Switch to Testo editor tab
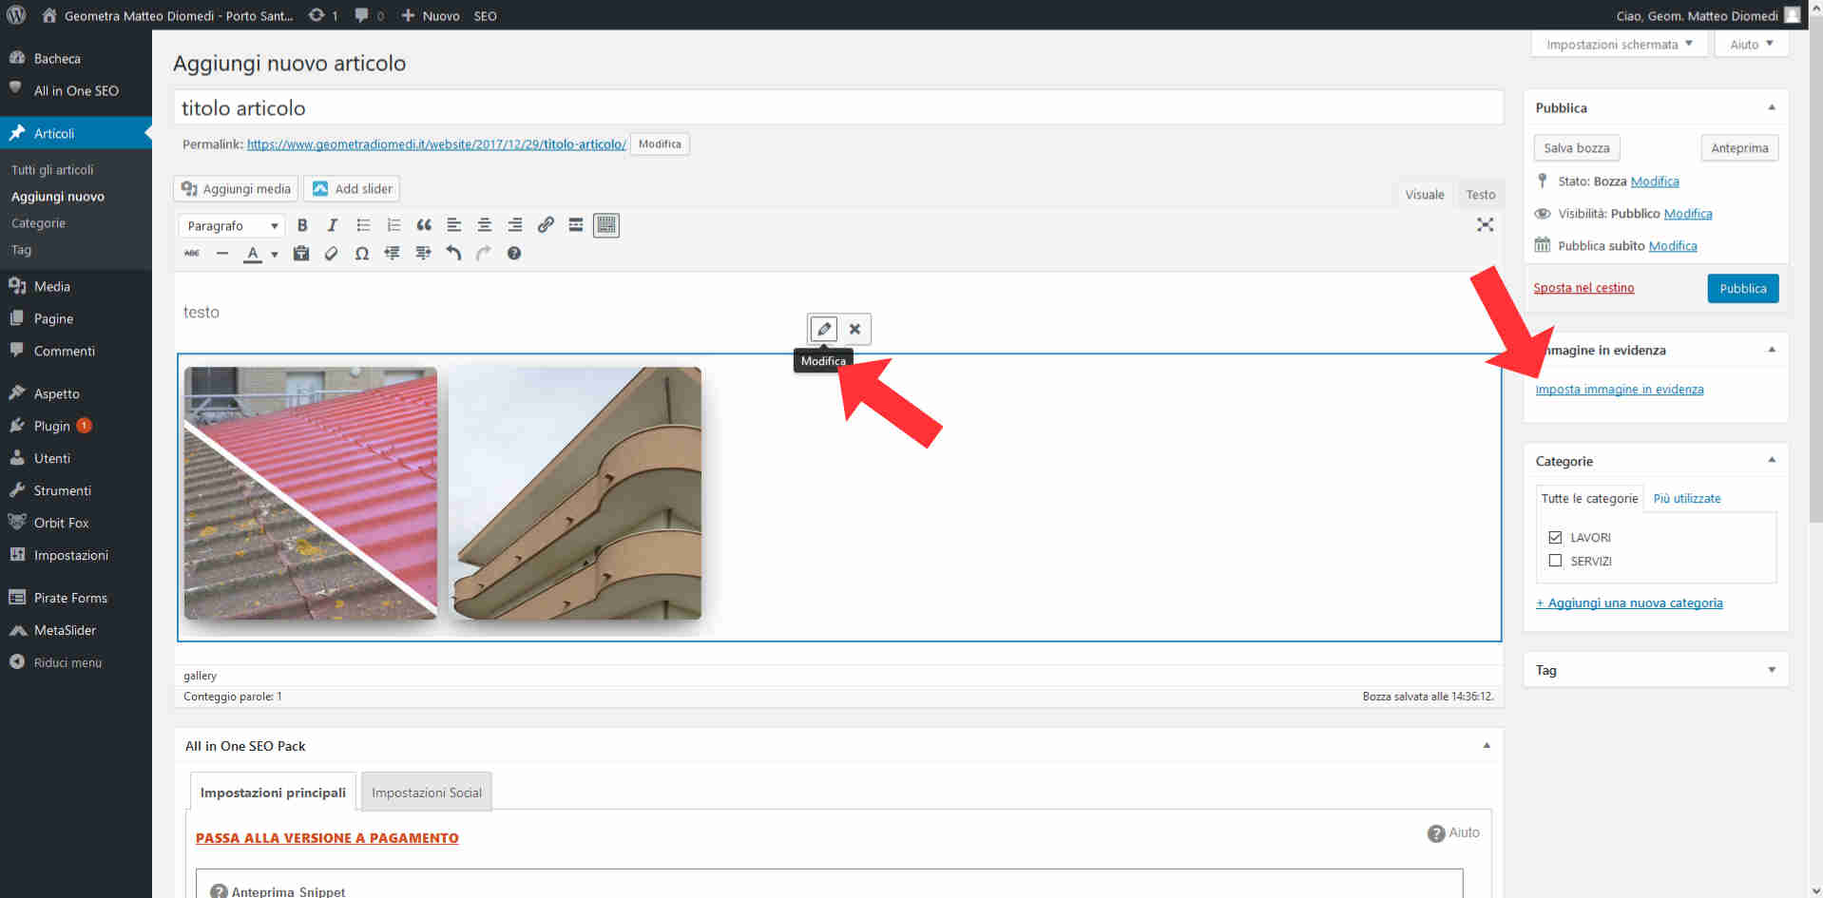 (x=1480, y=194)
